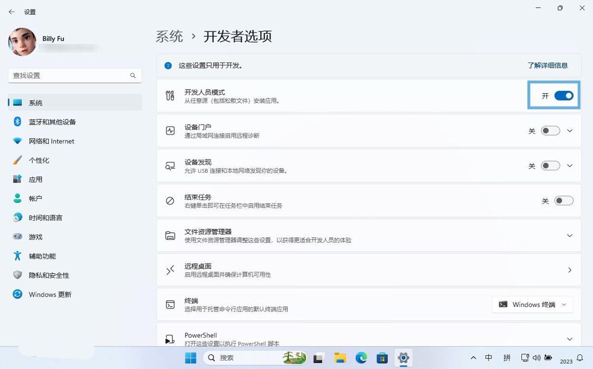The height and width of the screenshot is (369, 593).
Task: Click the 了解详细信息 link
Action: tap(547, 65)
